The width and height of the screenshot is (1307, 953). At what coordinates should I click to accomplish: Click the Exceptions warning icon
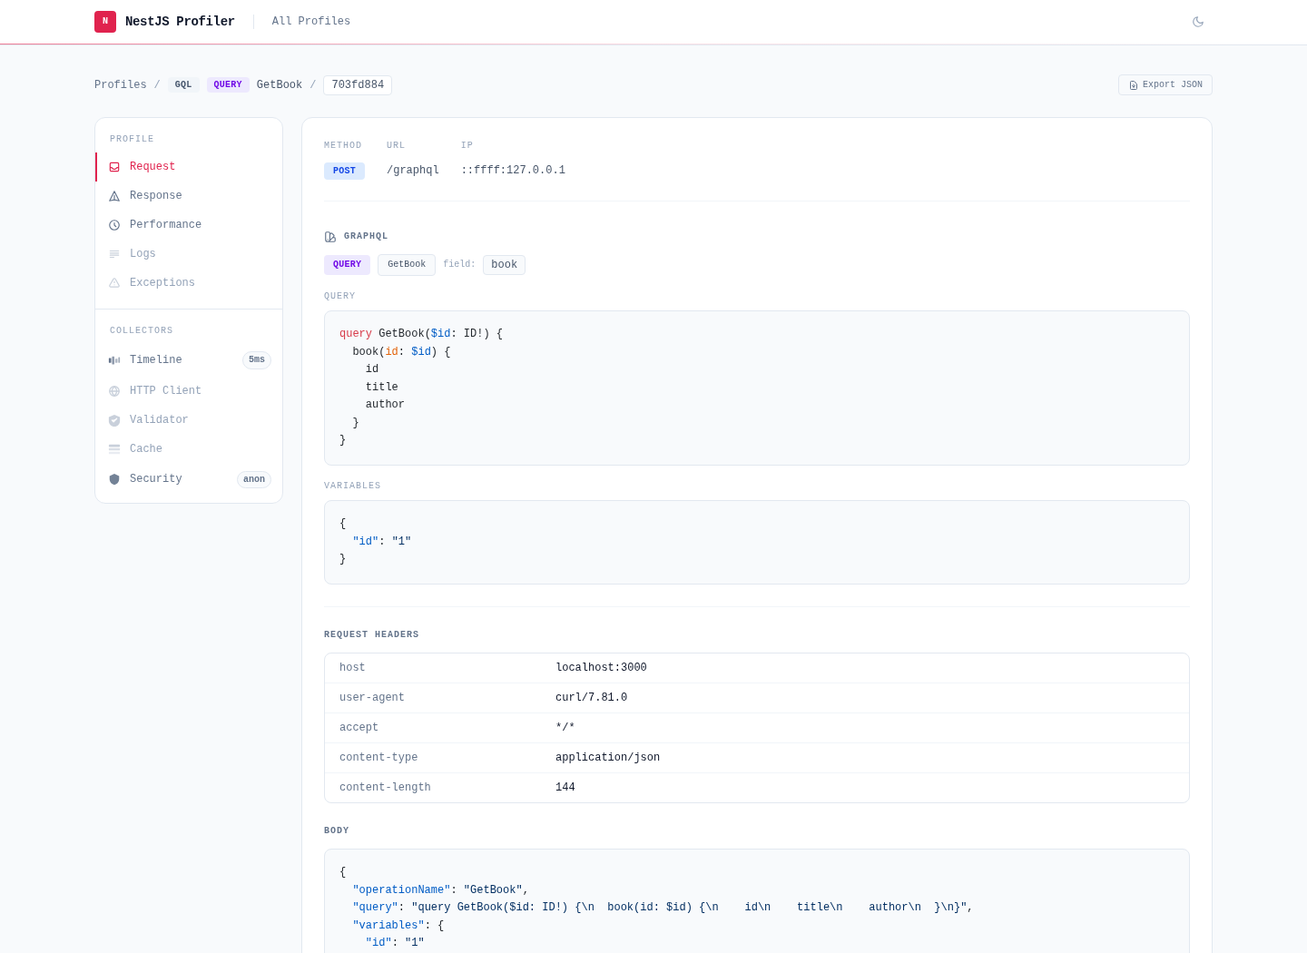point(114,283)
